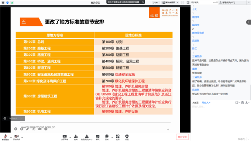Collapse the side panel arrow handle
The height and width of the screenshot is (141, 251).
coord(248,22)
